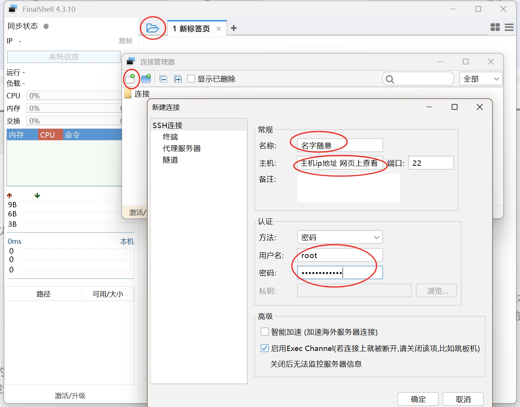Click the 端口 port field
The image size is (520, 407).
pos(431,163)
